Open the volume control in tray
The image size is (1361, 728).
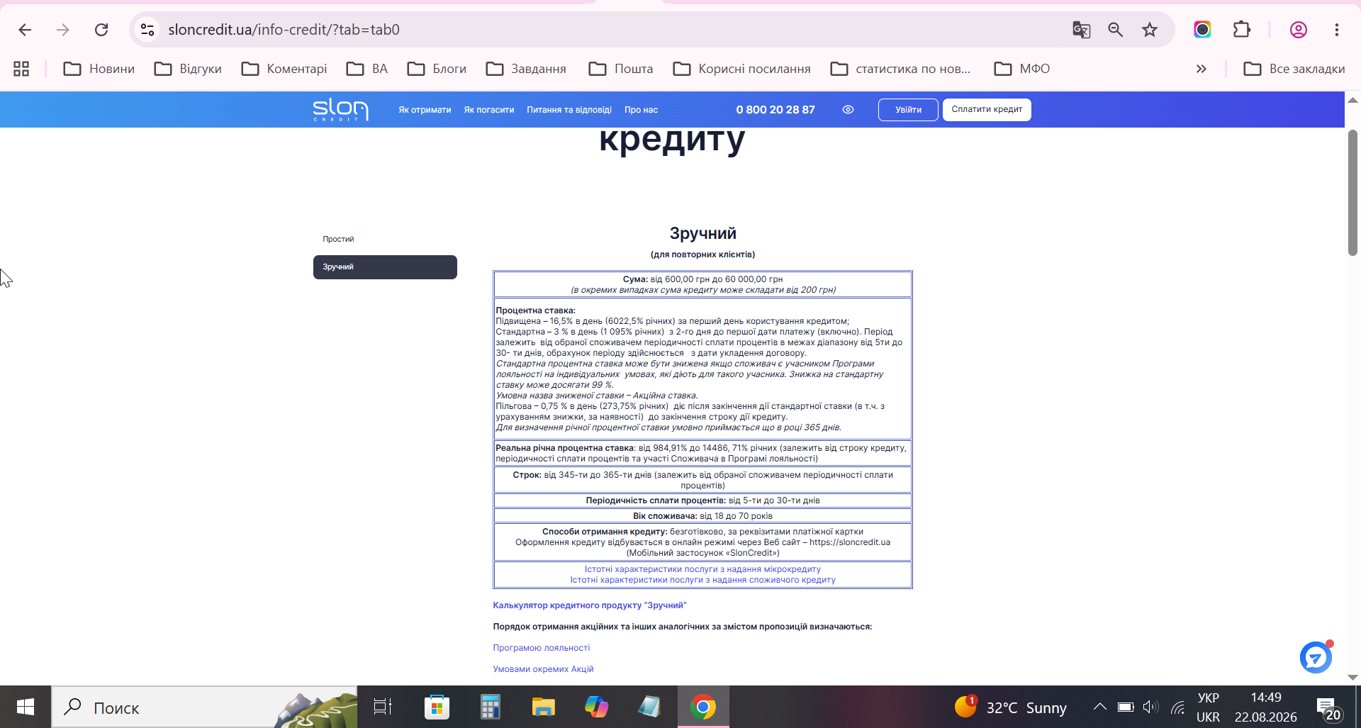[x=1150, y=707]
